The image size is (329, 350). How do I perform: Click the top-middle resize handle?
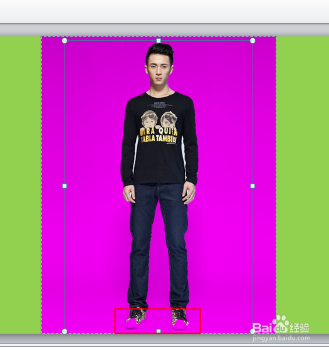[159, 41]
